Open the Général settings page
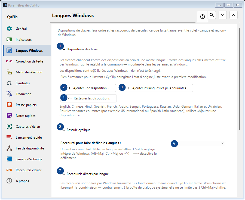 [x=27, y=29]
